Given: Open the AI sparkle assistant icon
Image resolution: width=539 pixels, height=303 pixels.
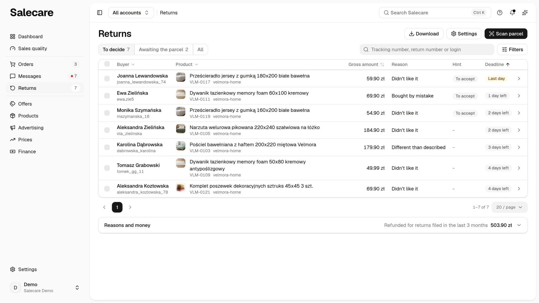Looking at the screenshot, I should point(525,13).
